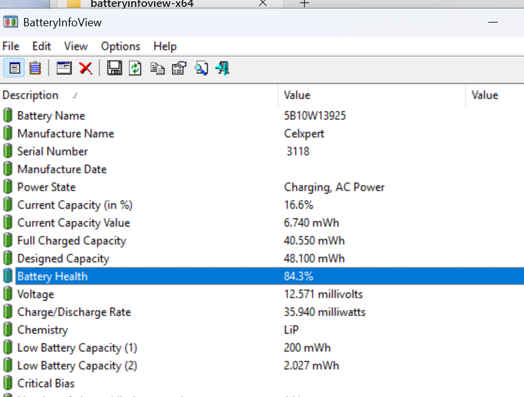Select the Designed Capacity row

(x=262, y=258)
